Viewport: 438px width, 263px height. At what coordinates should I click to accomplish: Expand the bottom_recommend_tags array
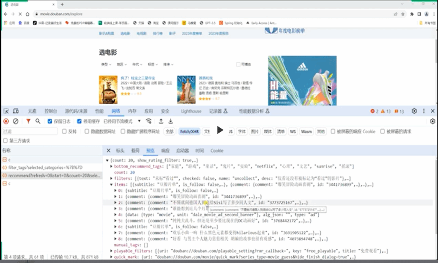[111, 167]
